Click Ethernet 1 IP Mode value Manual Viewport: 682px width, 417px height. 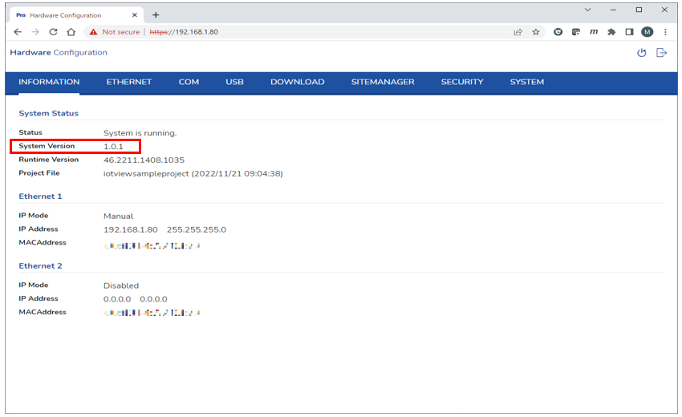(x=118, y=216)
